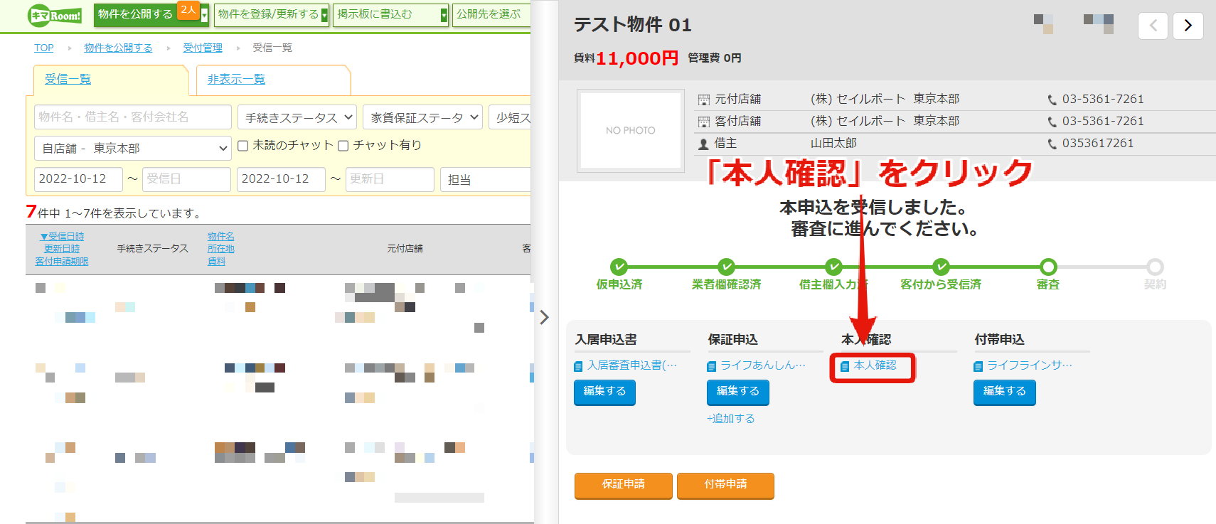
Task: Toggle the 未読のチャット checkbox
Action: [x=242, y=146]
